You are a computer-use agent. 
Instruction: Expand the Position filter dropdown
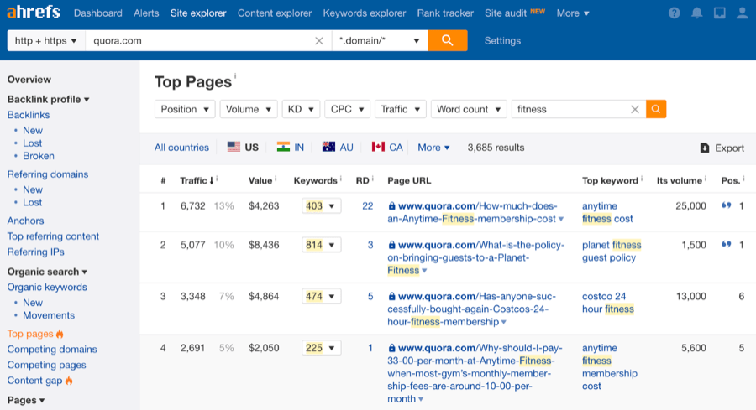185,109
